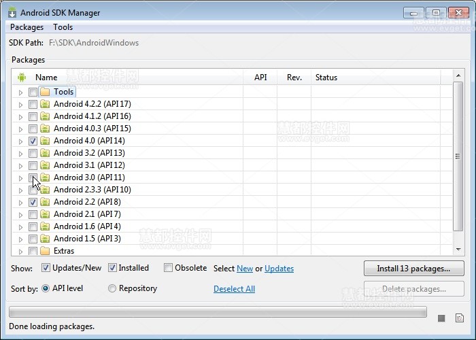
Task: Expand the Android 4.0.3 (API 15) node
Action: click(x=20, y=129)
